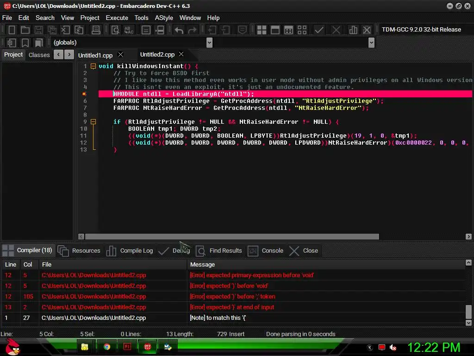Click the Insert snippet icon on second toolbar

[12, 43]
